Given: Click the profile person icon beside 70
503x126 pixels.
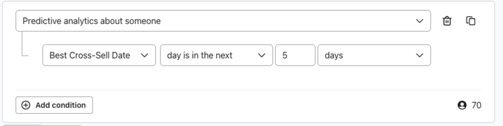Looking at the screenshot, I should coord(462,105).
